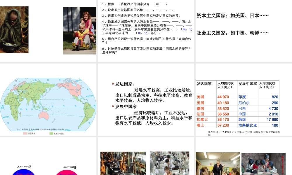The width and height of the screenshot is (292, 175).
Task: Click the paragraph starting 经济比较落后，工业不发达
Action: (x=154, y=118)
